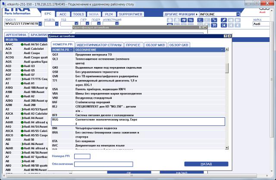Select the БРАЗИЛИЯ market tab
The width and height of the screenshot is (276, 180).
coord(39,35)
